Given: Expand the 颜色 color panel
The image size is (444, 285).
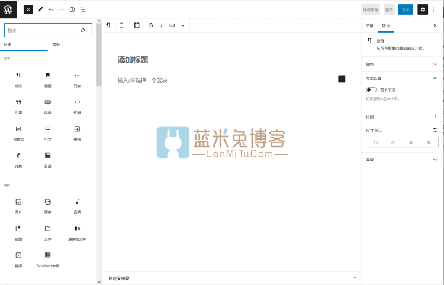Looking at the screenshot, I should click(x=402, y=64).
